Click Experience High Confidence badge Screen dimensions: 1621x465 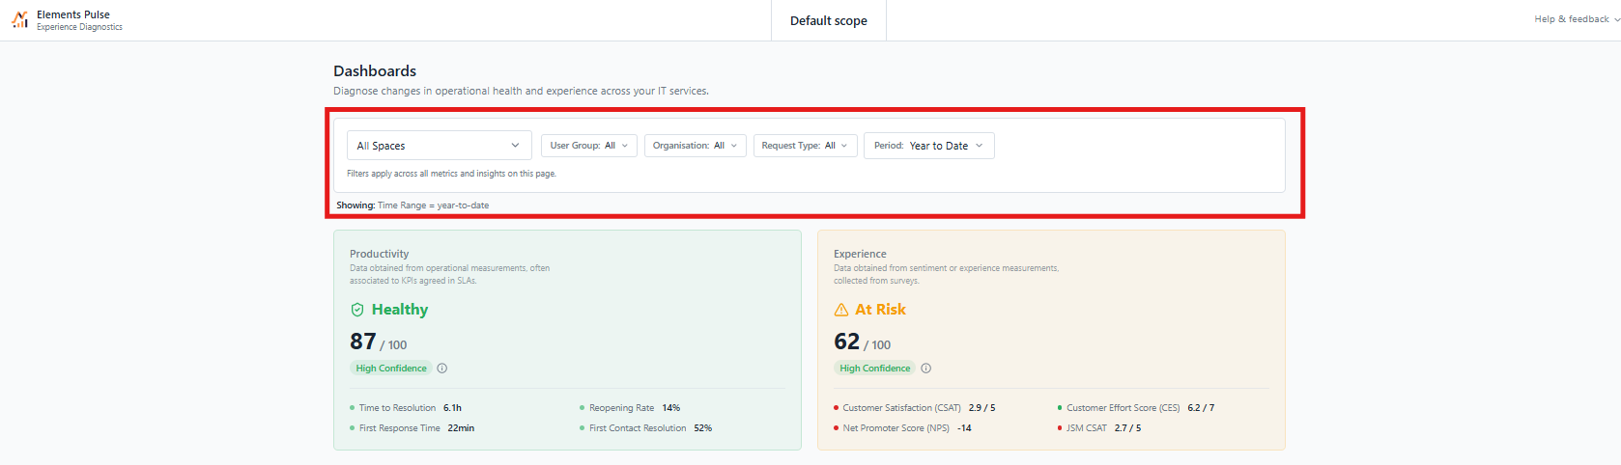(875, 369)
